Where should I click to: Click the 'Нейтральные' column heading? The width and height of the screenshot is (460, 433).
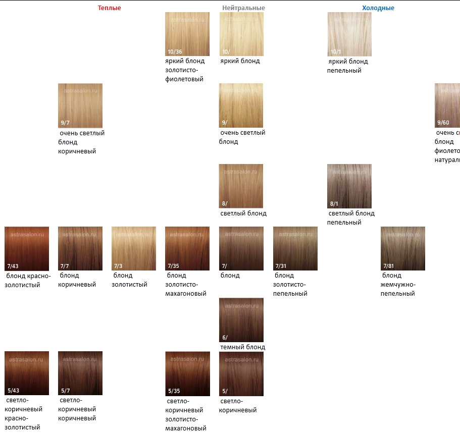(x=243, y=8)
